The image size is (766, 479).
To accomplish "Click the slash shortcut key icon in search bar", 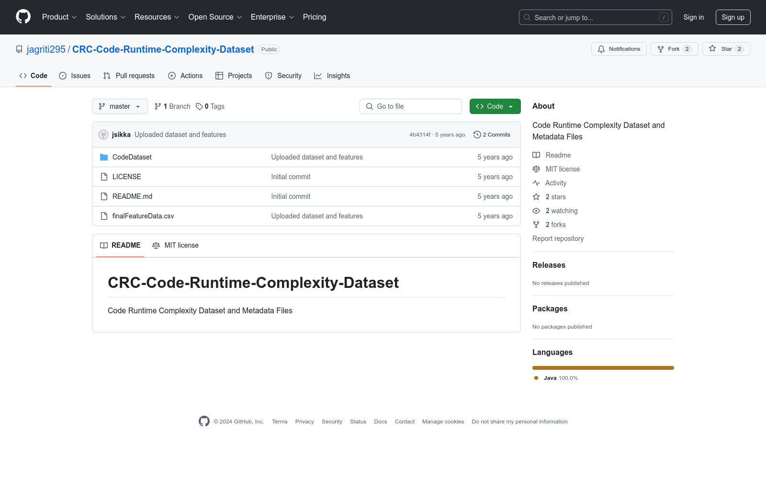I will click(x=664, y=17).
